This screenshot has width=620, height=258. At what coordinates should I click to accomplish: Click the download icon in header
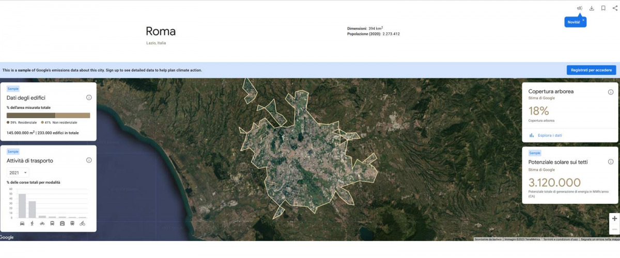tap(592, 8)
